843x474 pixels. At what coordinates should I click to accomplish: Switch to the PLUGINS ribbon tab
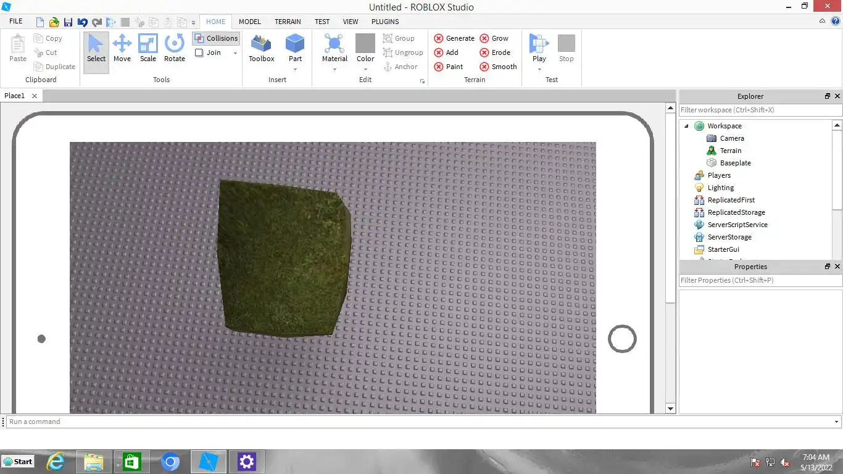click(385, 22)
